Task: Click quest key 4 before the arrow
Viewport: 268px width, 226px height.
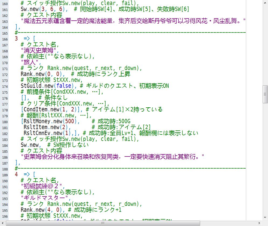Action: [16, 174]
